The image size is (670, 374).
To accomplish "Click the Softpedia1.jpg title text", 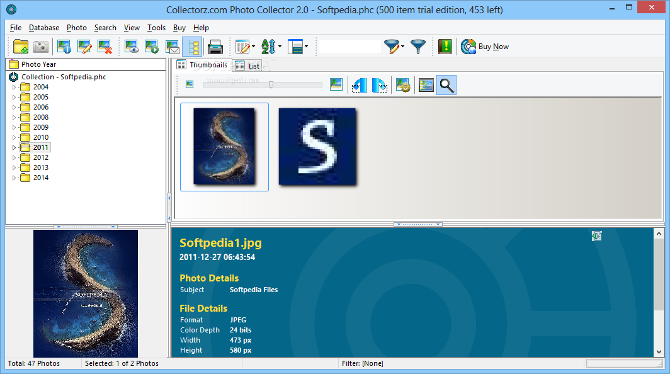I will coord(220,243).
